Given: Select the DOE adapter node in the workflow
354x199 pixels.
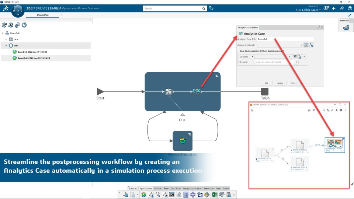Looking at the screenshot, I should click(169, 92).
